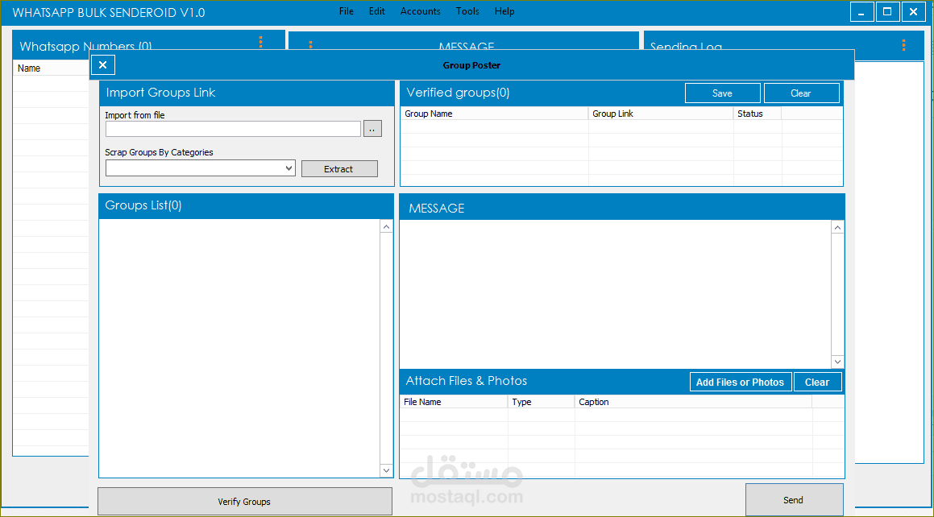Image resolution: width=934 pixels, height=517 pixels.
Task: Click the Extract button
Action: click(x=339, y=169)
